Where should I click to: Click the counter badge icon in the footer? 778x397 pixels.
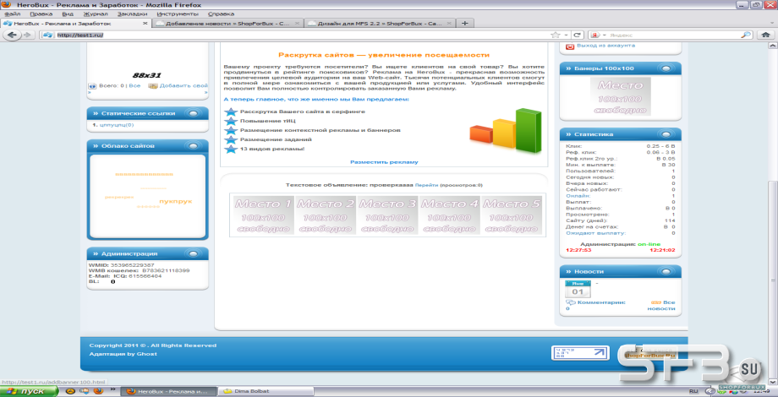[x=580, y=353]
